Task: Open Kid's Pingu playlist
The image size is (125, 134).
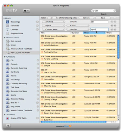Action: tap(13, 80)
